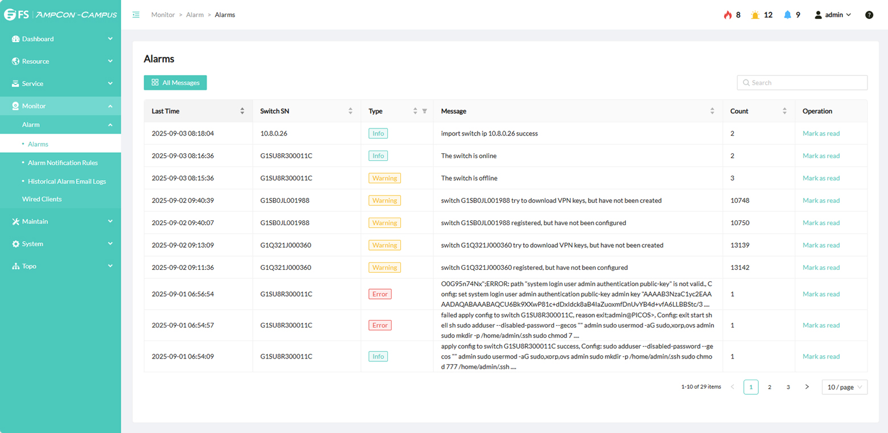Open the filter icon on Type column
Image resolution: width=888 pixels, height=433 pixels.
[x=424, y=111]
